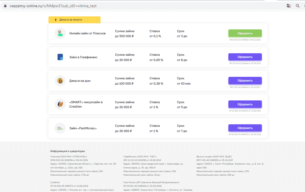Click the Плисков loan logo
The height and width of the screenshot is (192, 305).
60,33
